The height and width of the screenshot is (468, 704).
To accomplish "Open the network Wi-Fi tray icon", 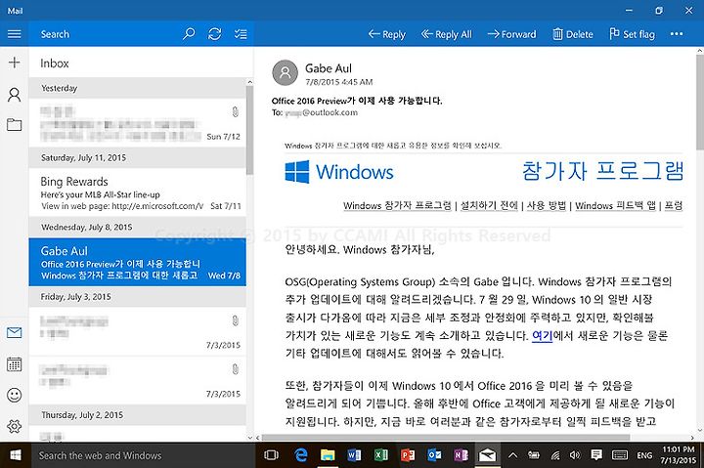I will click(555, 455).
